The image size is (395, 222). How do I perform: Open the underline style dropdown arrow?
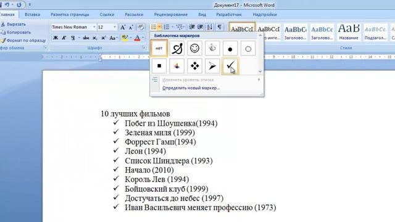[78, 38]
